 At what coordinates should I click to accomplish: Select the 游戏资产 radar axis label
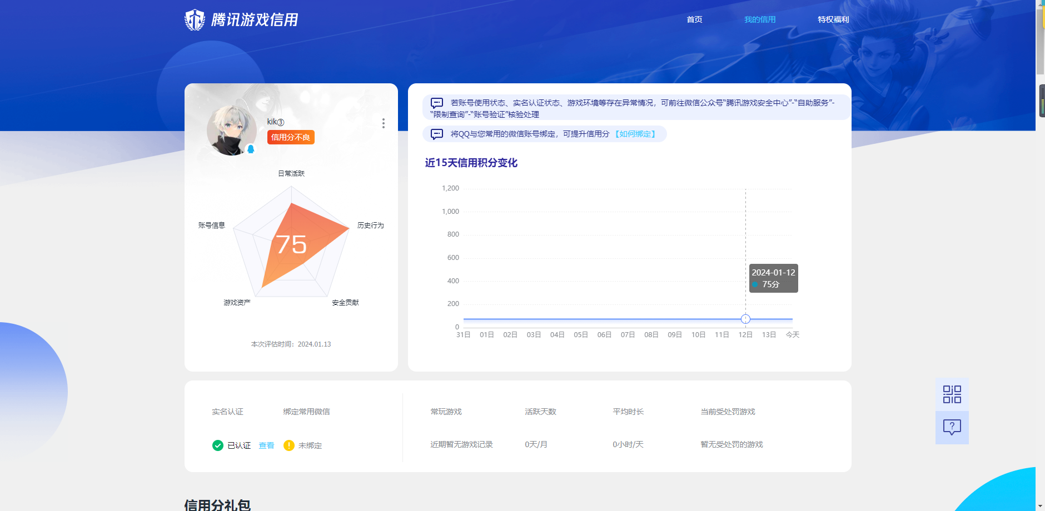pos(237,302)
